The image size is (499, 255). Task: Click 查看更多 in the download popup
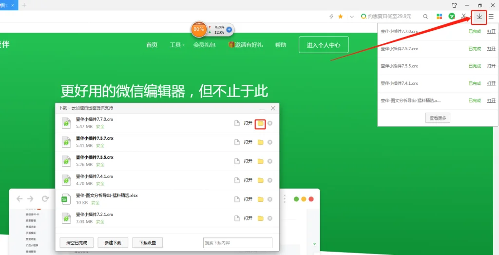pos(438,118)
